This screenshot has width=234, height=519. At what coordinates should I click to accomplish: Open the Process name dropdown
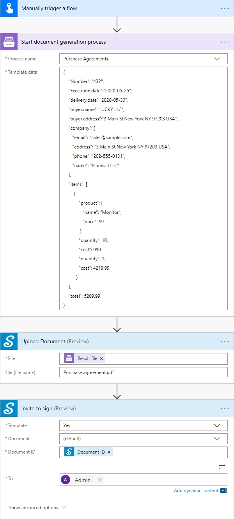[x=143, y=59]
